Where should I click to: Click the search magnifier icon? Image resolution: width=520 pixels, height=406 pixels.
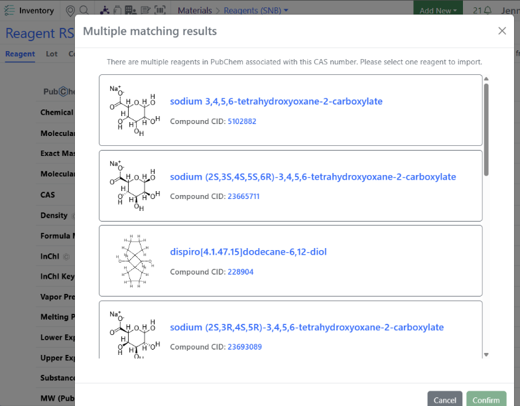(84, 11)
